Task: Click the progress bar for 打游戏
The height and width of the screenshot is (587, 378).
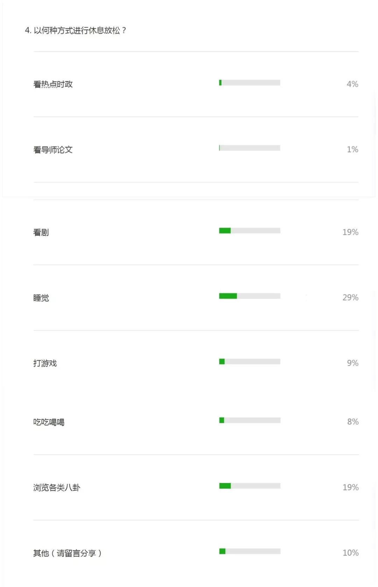Action: pyautogui.click(x=250, y=362)
